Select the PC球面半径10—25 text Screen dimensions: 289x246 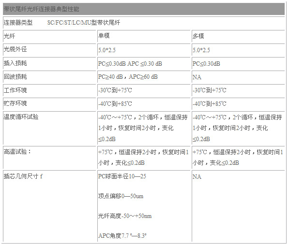click(122, 176)
